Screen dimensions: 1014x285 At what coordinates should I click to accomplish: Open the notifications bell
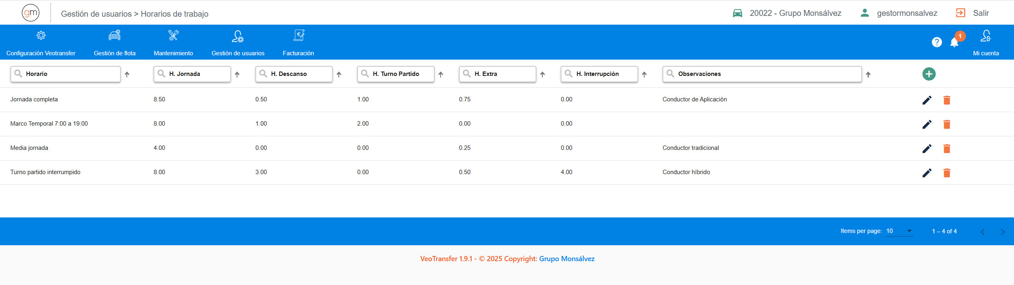click(x=954, y=43)
